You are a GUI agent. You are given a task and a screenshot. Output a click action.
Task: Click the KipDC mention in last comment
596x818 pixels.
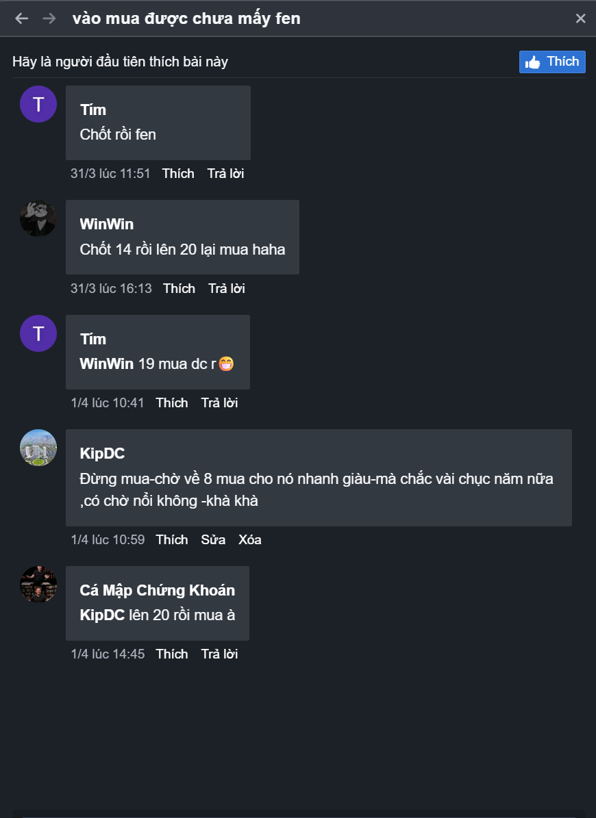pyautogui.click(x=102, y=615)
